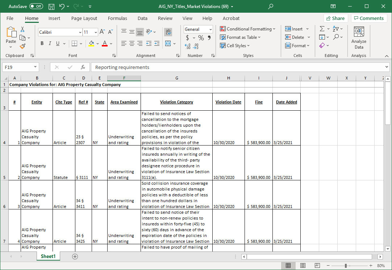
Task: Apply red font color swatch
Action: [105, 44]
